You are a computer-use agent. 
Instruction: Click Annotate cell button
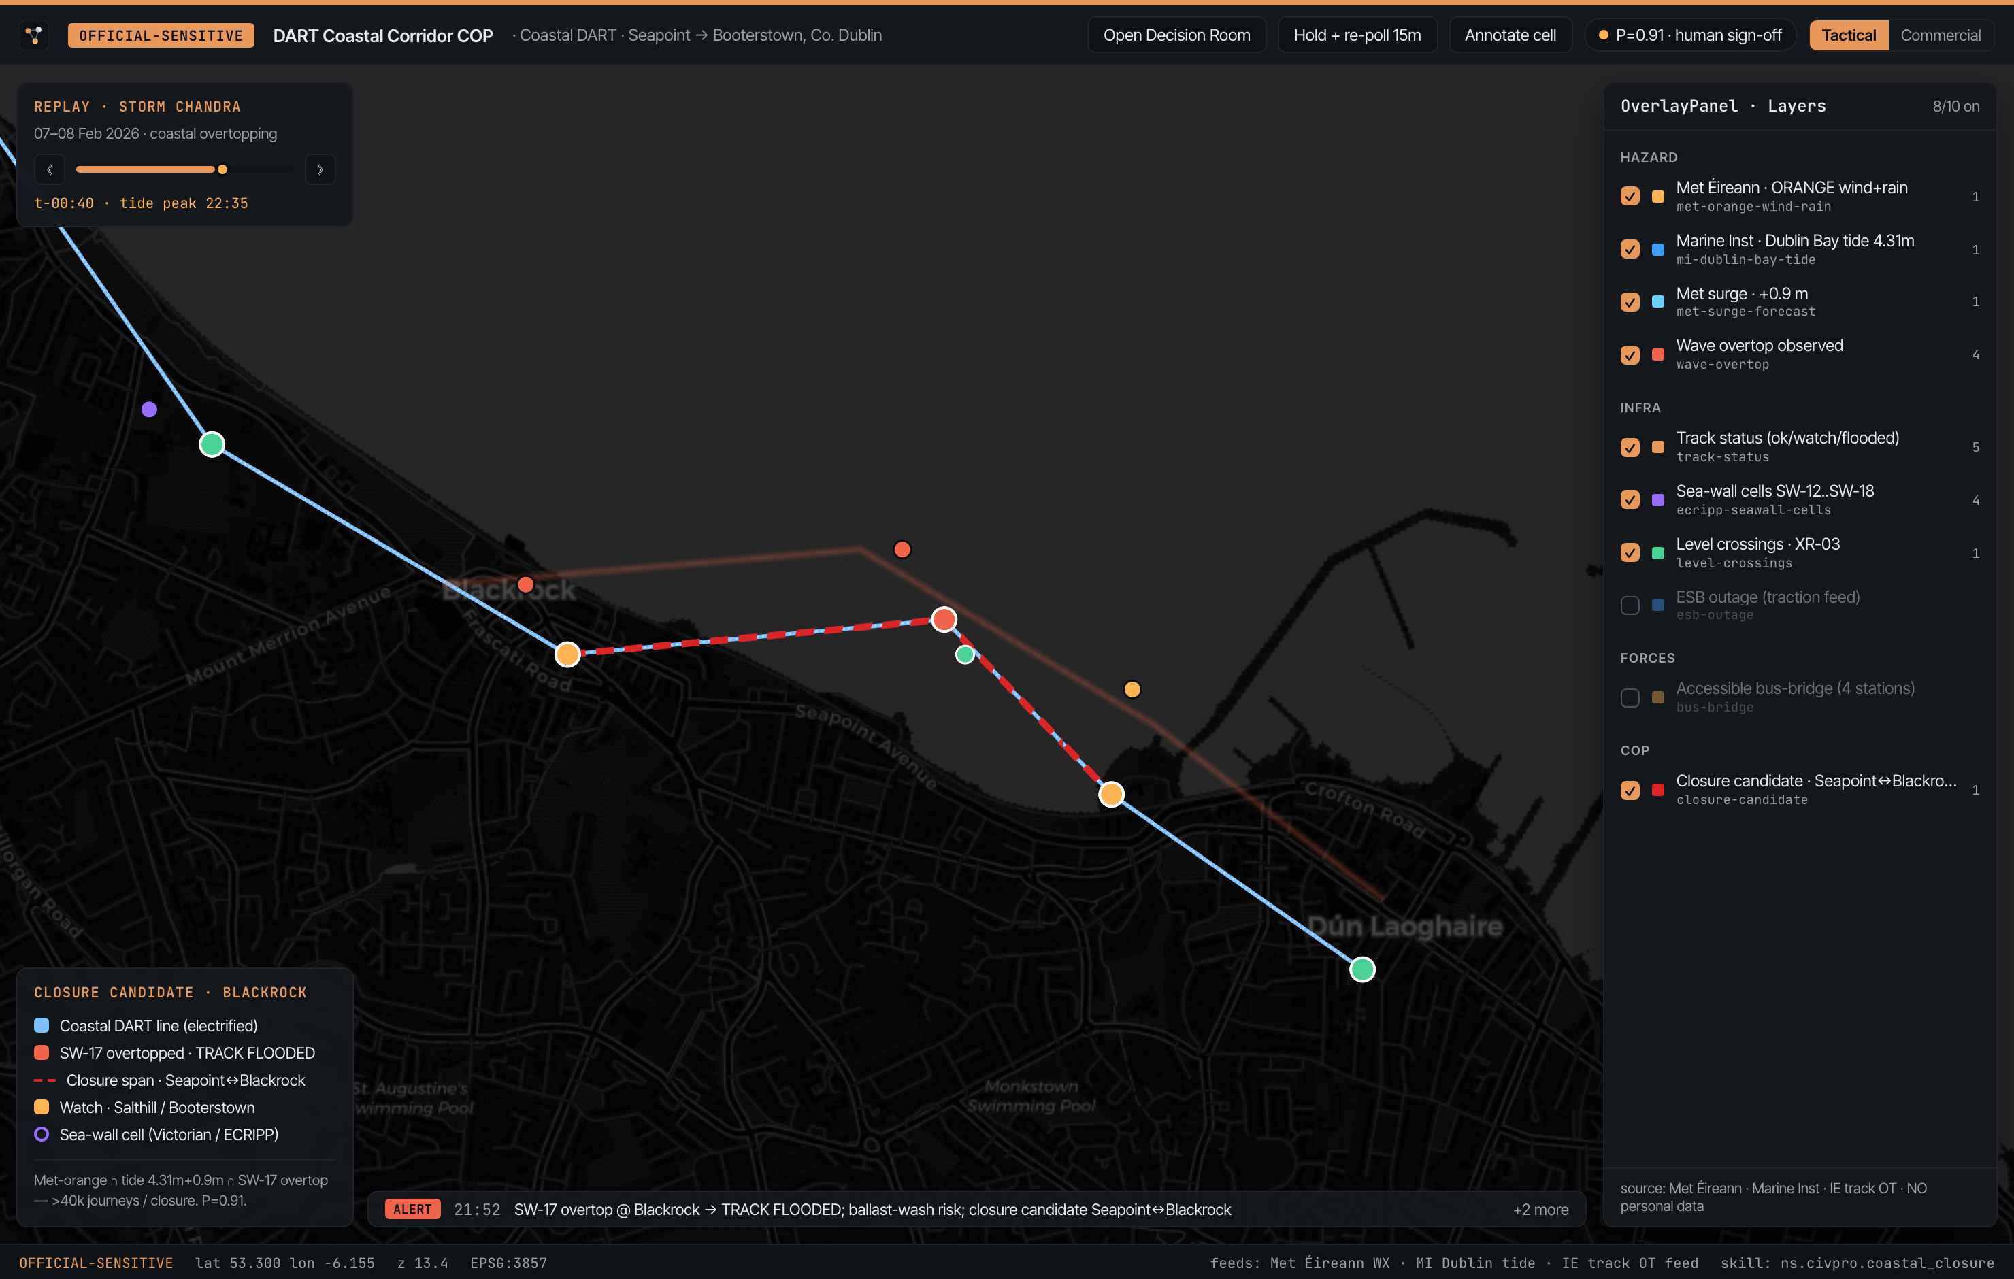(x=1510, y=35)
